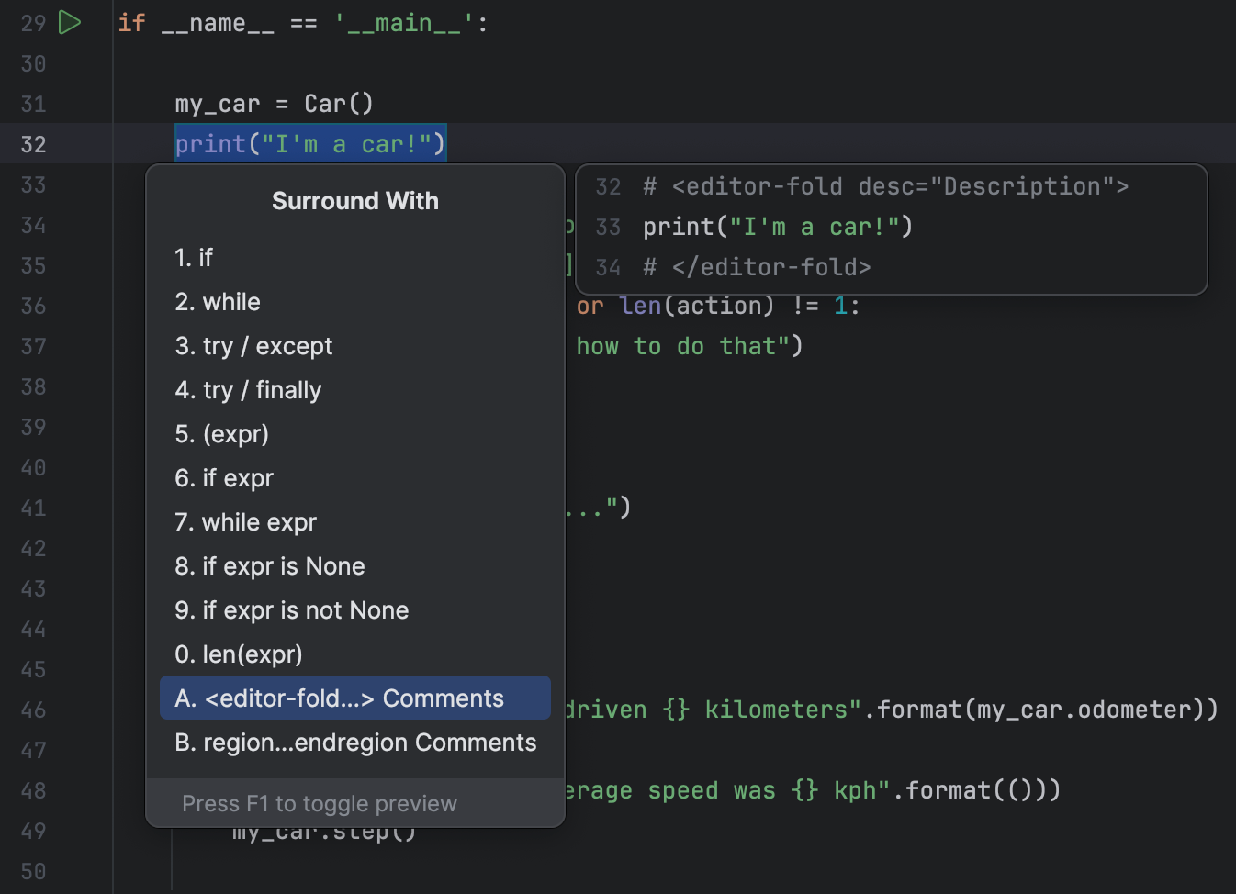Click the "Press F1 to toggle preview" footer
This screenshot has height=894, width=1236.
(x=320, y=803)
